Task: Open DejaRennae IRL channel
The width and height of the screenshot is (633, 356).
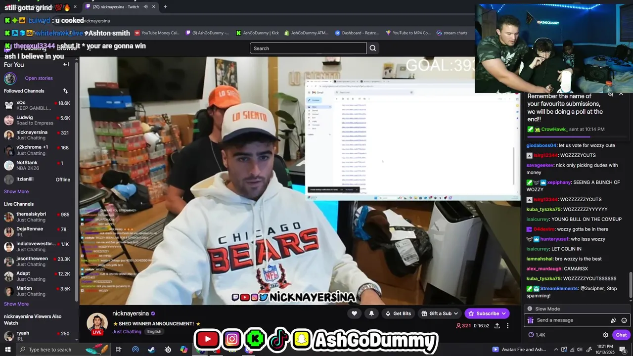Action: point(37,232)
